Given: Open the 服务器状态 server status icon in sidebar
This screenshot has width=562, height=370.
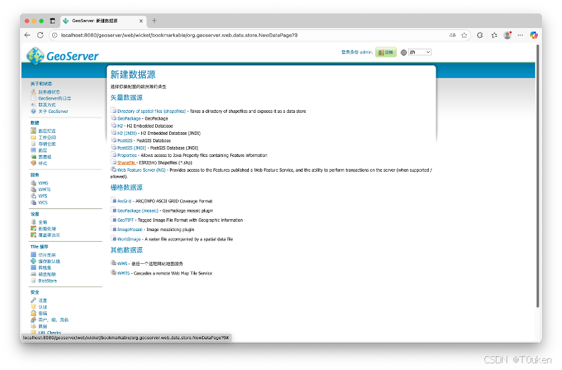Looking at the screenshot, I should 33,92.
